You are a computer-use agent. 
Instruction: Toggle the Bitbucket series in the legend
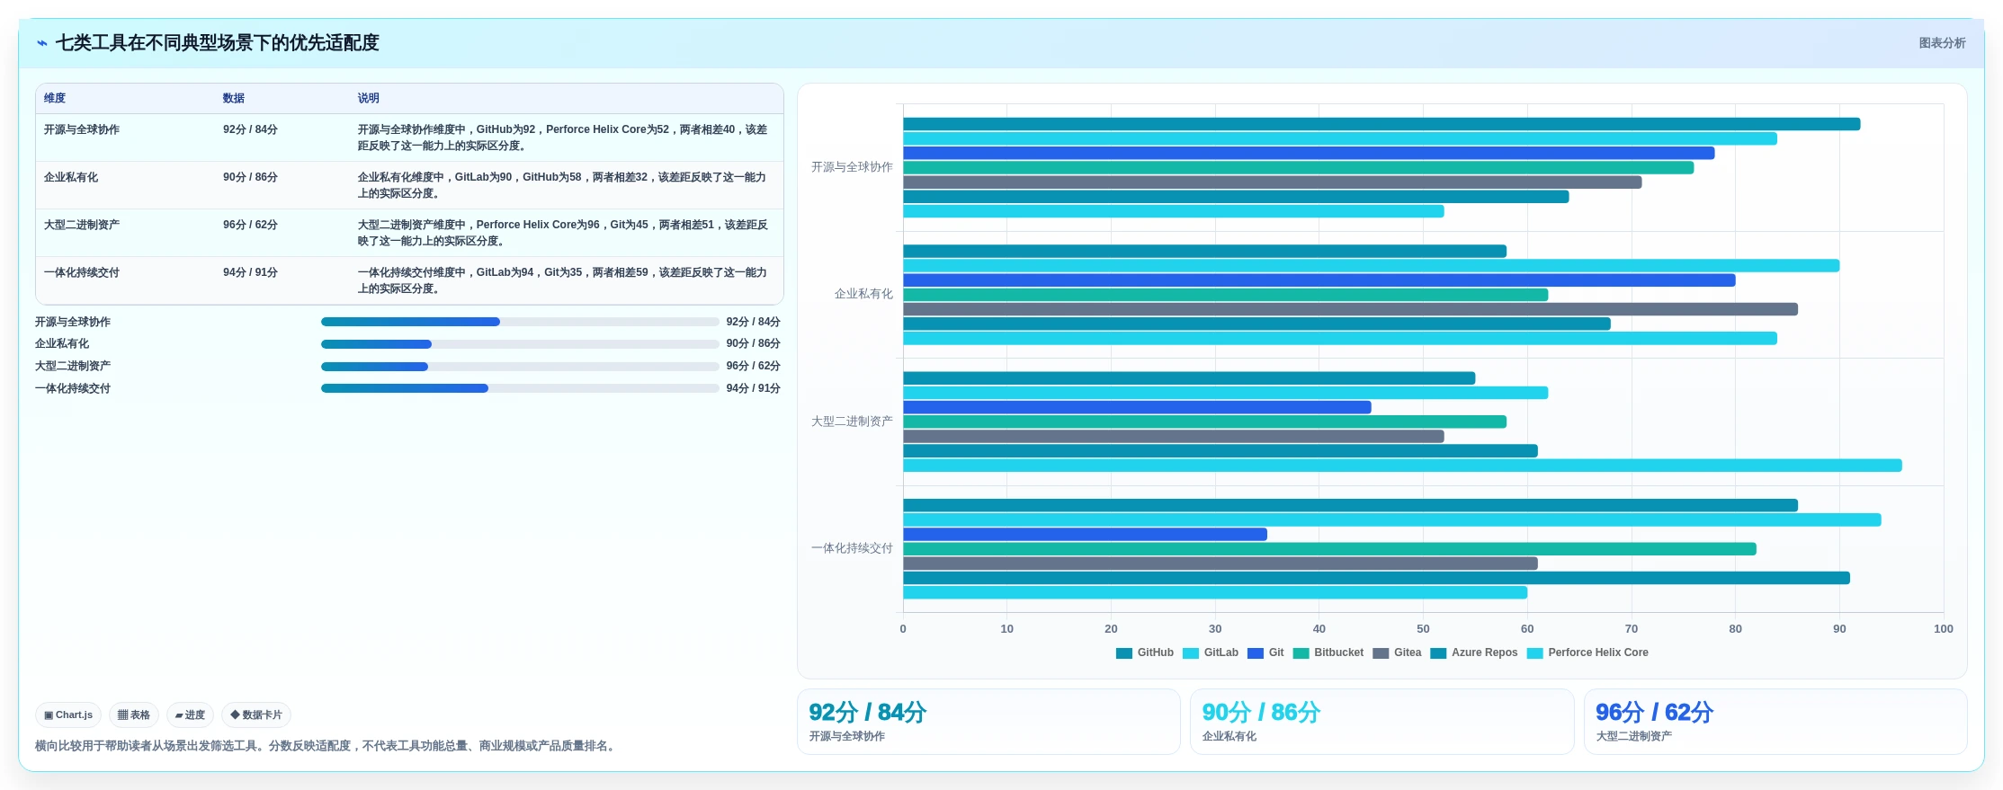[1328, 653]
